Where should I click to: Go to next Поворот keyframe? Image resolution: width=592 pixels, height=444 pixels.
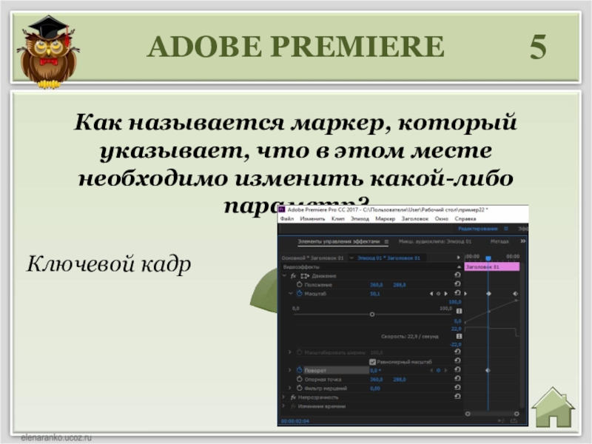coord(446,371)
